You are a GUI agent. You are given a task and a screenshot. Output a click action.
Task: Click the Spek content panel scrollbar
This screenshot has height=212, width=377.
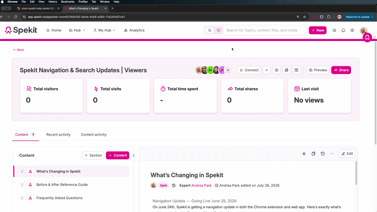tap(356, 173)
